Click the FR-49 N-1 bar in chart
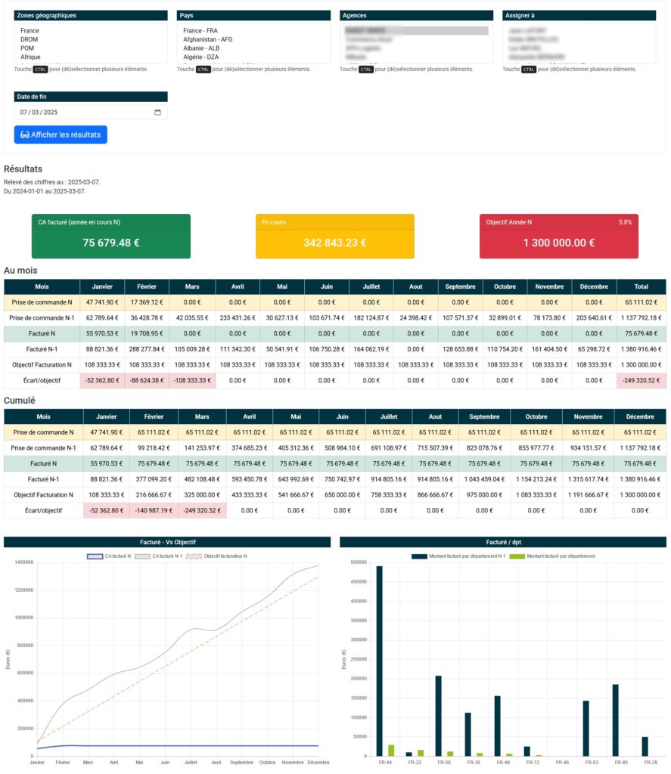The height and width of the screenshot is (774, 671). (498, 726)
